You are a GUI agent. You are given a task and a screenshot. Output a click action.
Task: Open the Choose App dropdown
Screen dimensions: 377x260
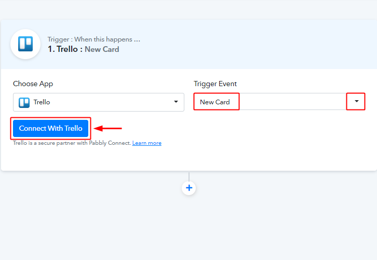(99, 102)
